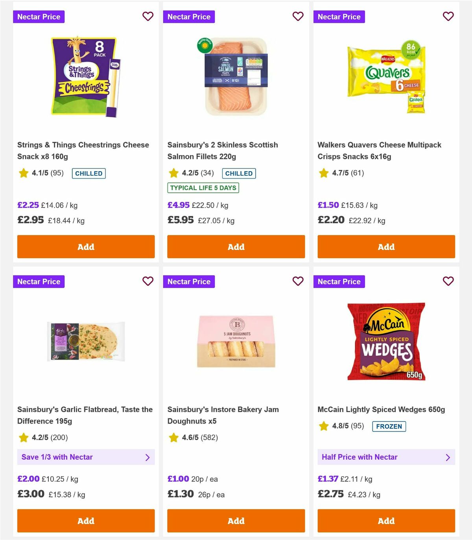Click the CHILLED tag on Cheestrings
The image size is (472, 540).
click(x=88, y=173)
